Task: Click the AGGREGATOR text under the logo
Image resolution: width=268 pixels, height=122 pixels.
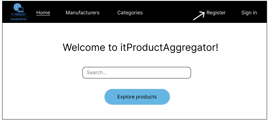Action: point(18,19)
